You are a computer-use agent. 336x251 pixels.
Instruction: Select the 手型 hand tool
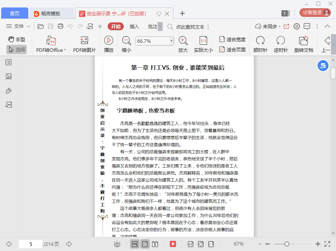point(17,39)
